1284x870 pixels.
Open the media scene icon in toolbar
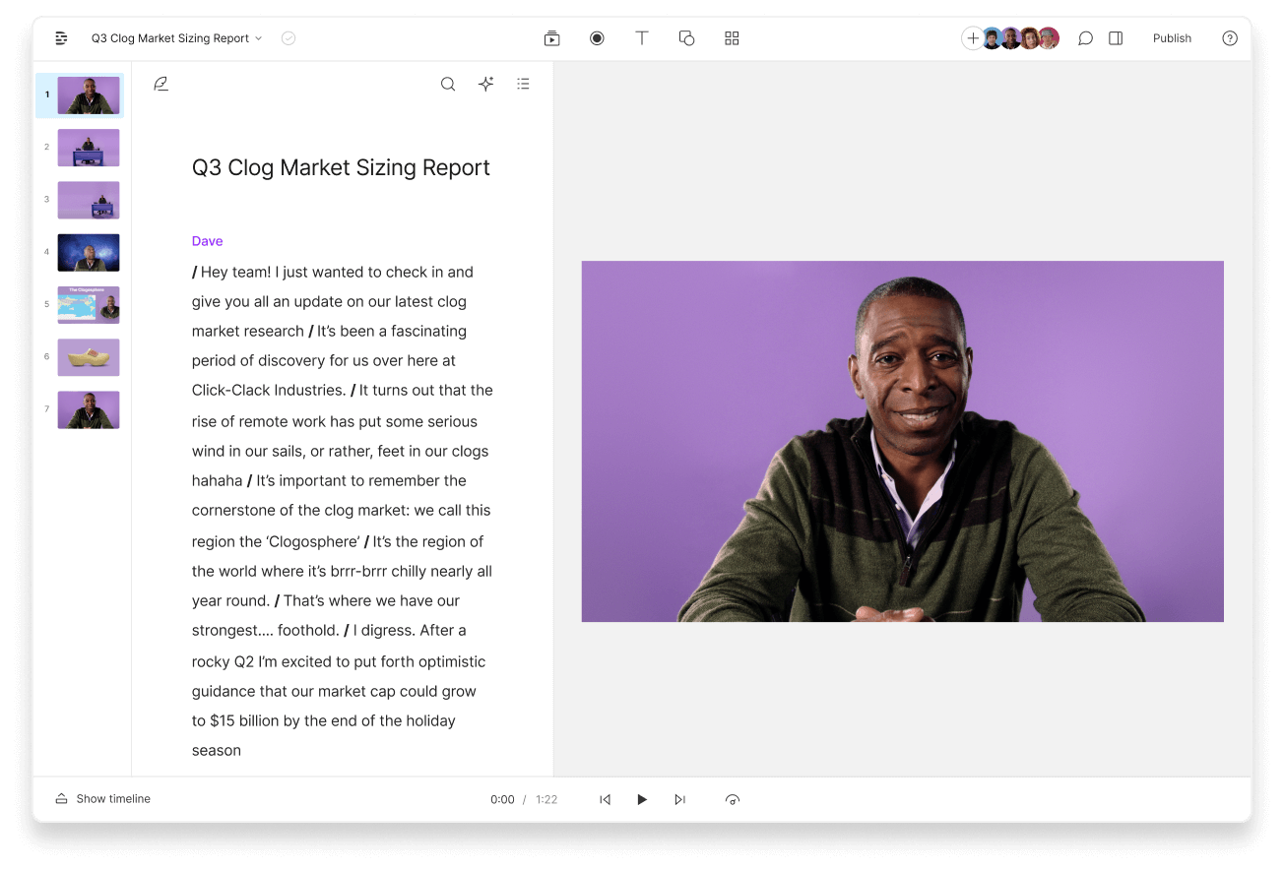pos(551,38)
